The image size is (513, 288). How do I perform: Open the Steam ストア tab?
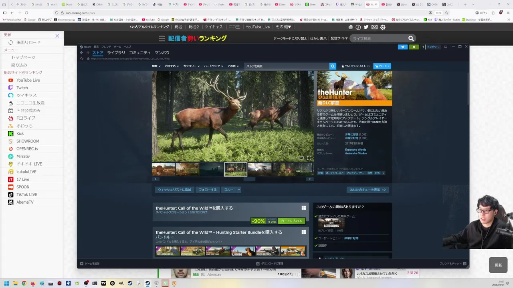pos(98,52)
